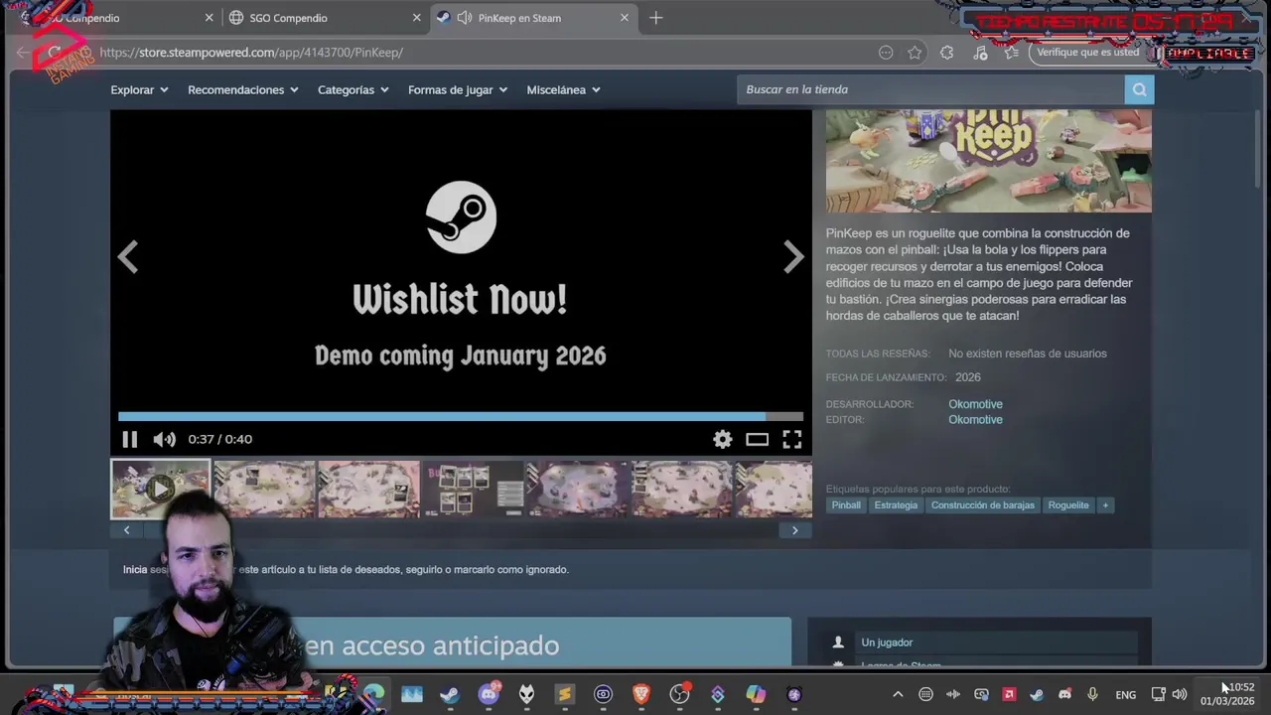The height and width of the screenshot is (715, 1271).
Task: Switch the ENG input language indicator
Action: [x=1125, y=695]
